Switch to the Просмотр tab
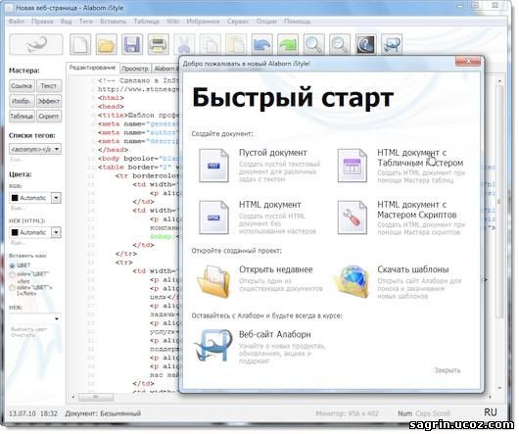 click(x=135, y=69)
